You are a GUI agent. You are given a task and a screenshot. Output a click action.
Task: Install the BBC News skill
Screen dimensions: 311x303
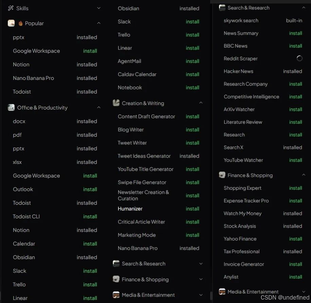[295, 46]
